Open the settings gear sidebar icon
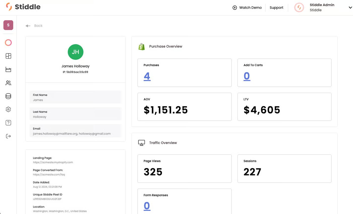Image resolution: width=353 pixels, height=214 pixels. [x=8, y=109]
